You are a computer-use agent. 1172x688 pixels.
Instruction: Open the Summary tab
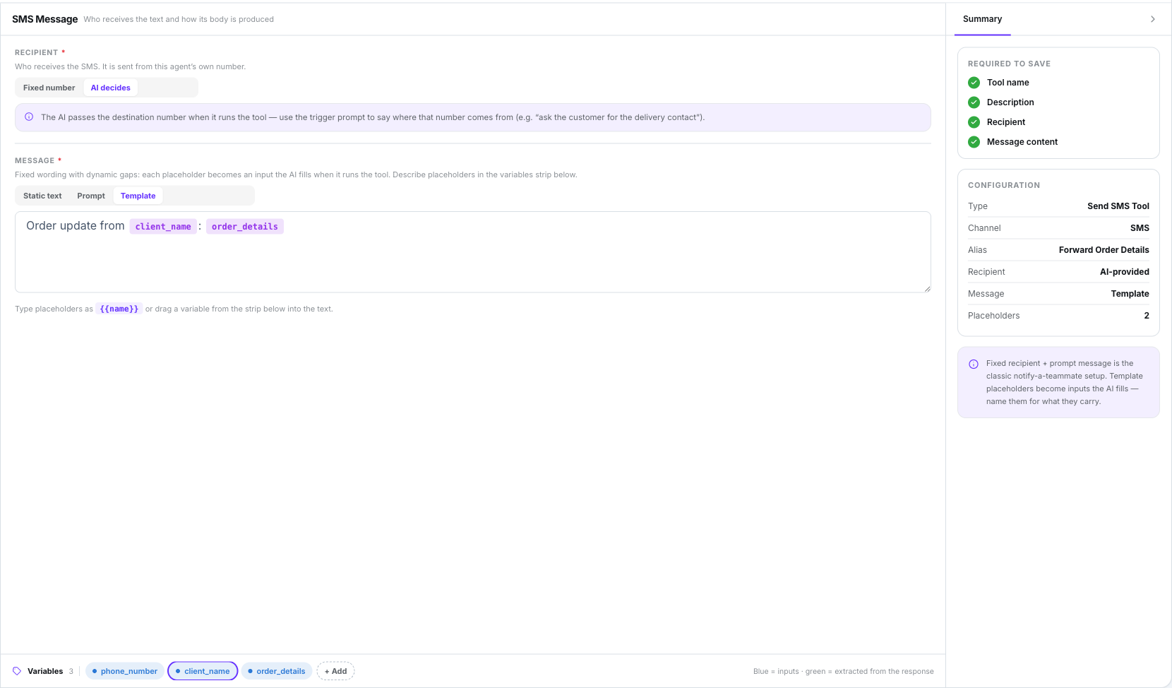[982, 19]
